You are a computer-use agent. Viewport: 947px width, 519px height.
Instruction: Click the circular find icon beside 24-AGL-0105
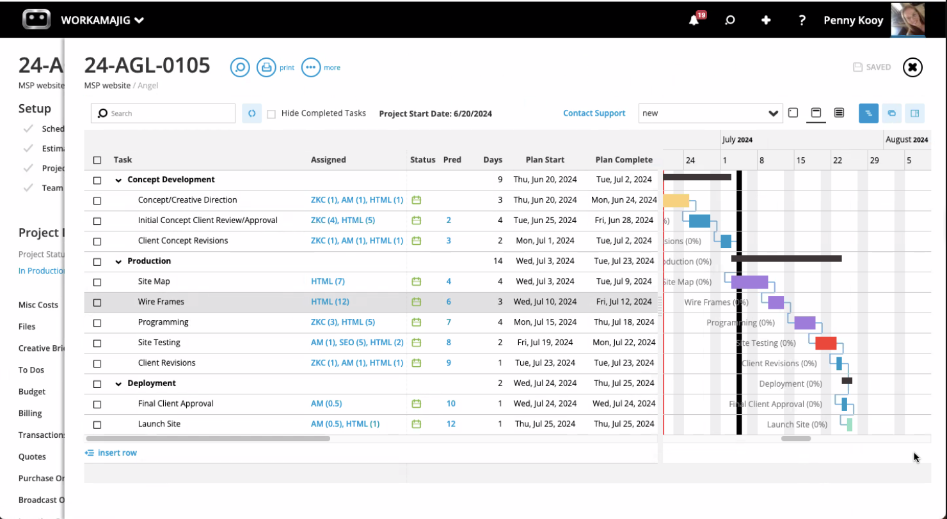click(240, 67)
